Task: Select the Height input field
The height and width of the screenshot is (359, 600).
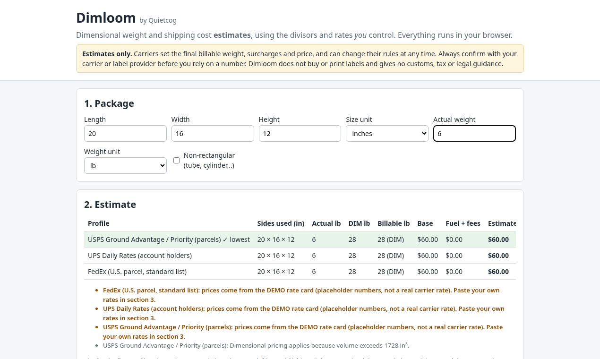Action: [x=300, y=134]
